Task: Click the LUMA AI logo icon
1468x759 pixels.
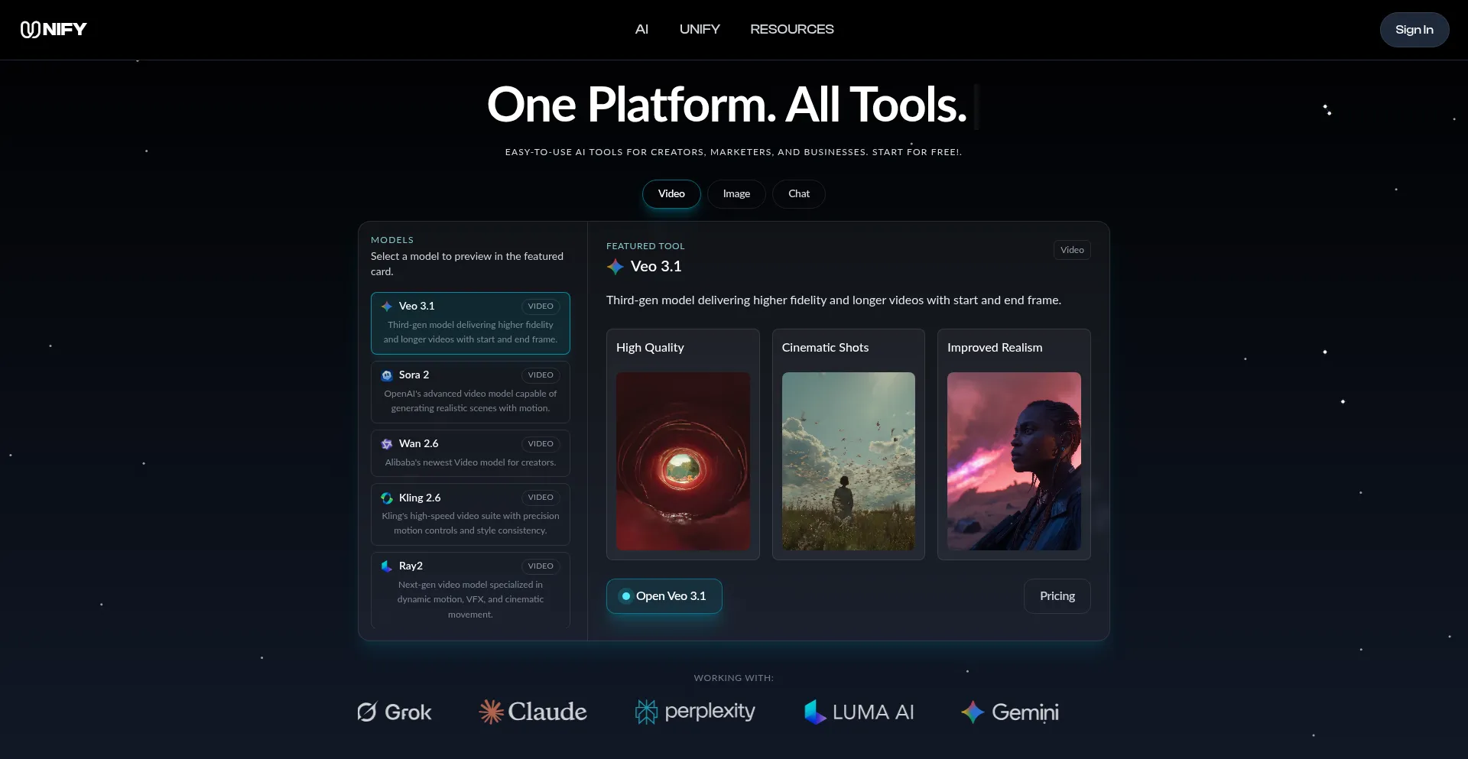Action: [815, 712]
